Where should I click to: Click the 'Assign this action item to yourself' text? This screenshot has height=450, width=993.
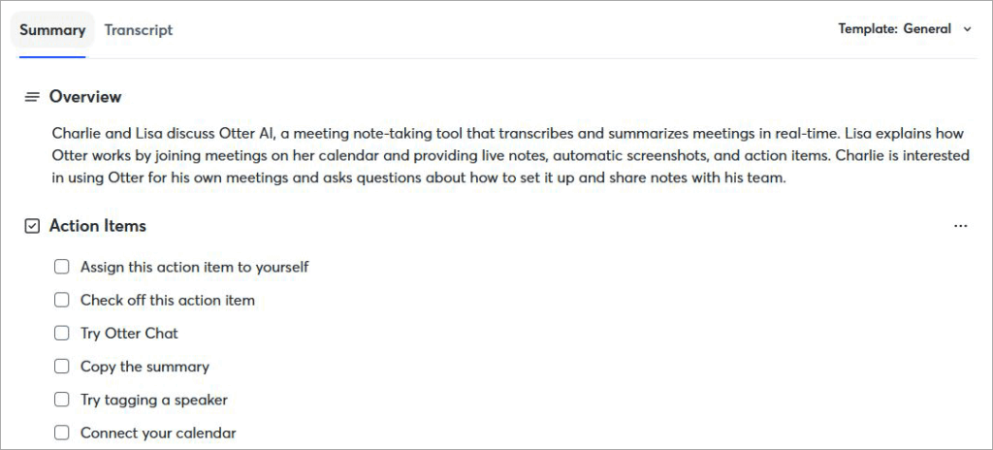(194, 267)
